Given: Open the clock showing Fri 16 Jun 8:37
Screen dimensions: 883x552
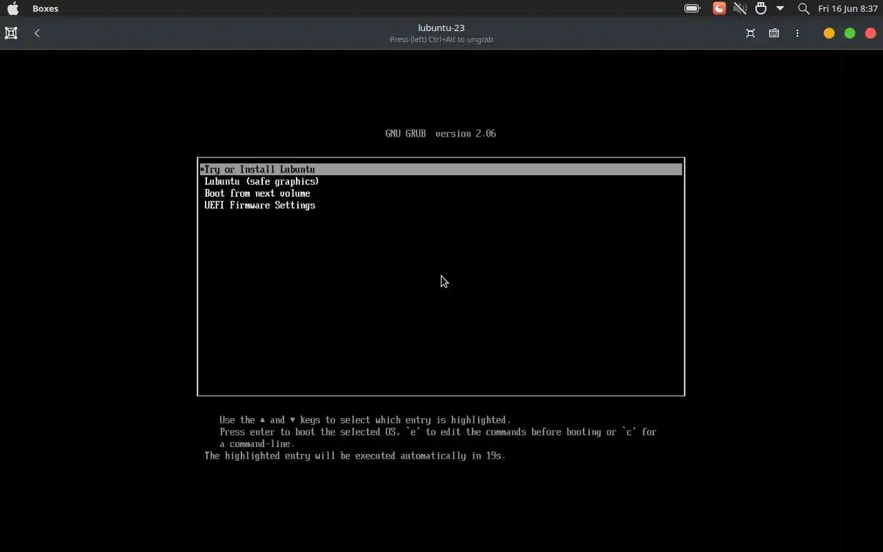Looking at the screenshot, I should (x=848, y=8).
